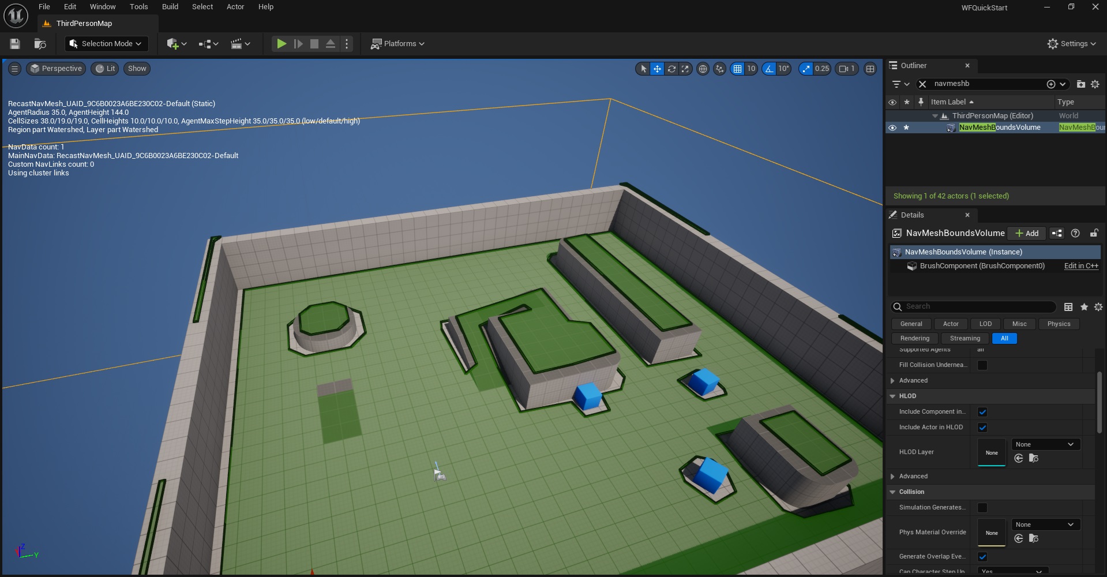Open the Actor menu

tap(235, 7)
